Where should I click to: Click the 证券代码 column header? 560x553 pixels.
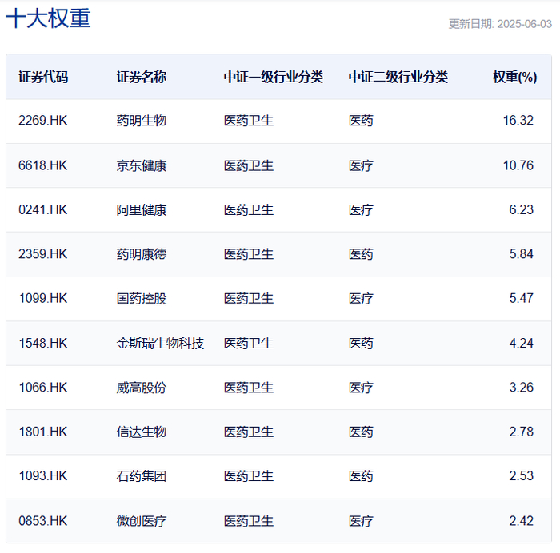click(43, 77)
